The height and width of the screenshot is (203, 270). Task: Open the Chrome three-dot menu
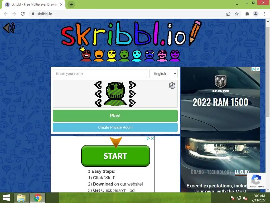coord(264,14)
